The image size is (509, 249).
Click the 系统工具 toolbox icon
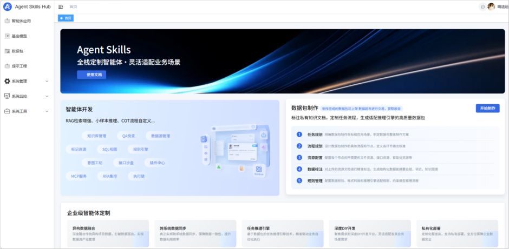[7, 111]
